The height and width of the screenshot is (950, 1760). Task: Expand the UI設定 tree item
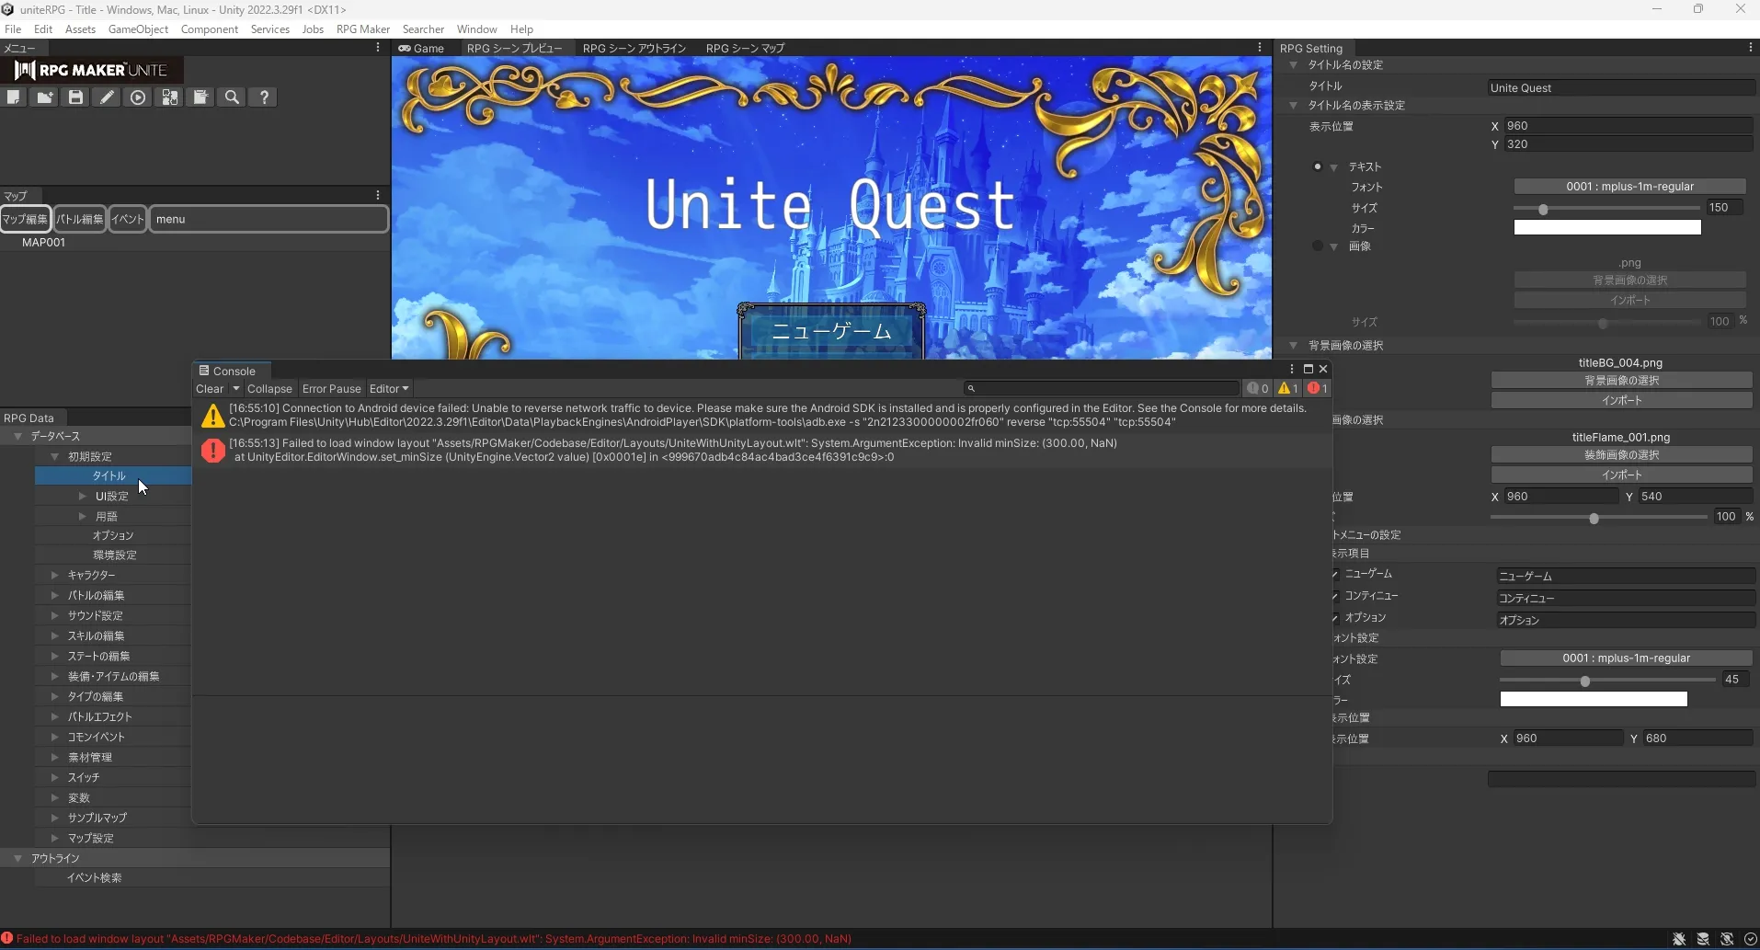83,496
